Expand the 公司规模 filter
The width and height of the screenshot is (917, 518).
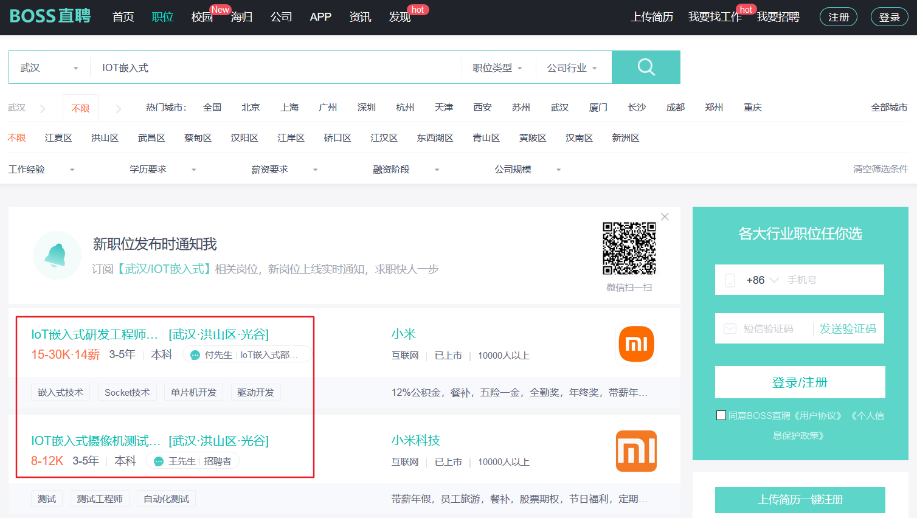pyautogui.click(x=528, y=170)
